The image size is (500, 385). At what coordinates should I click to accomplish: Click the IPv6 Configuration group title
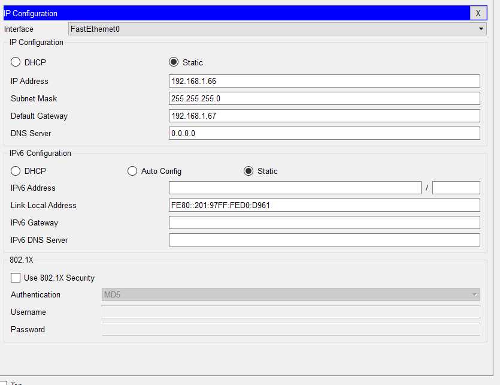40,154
